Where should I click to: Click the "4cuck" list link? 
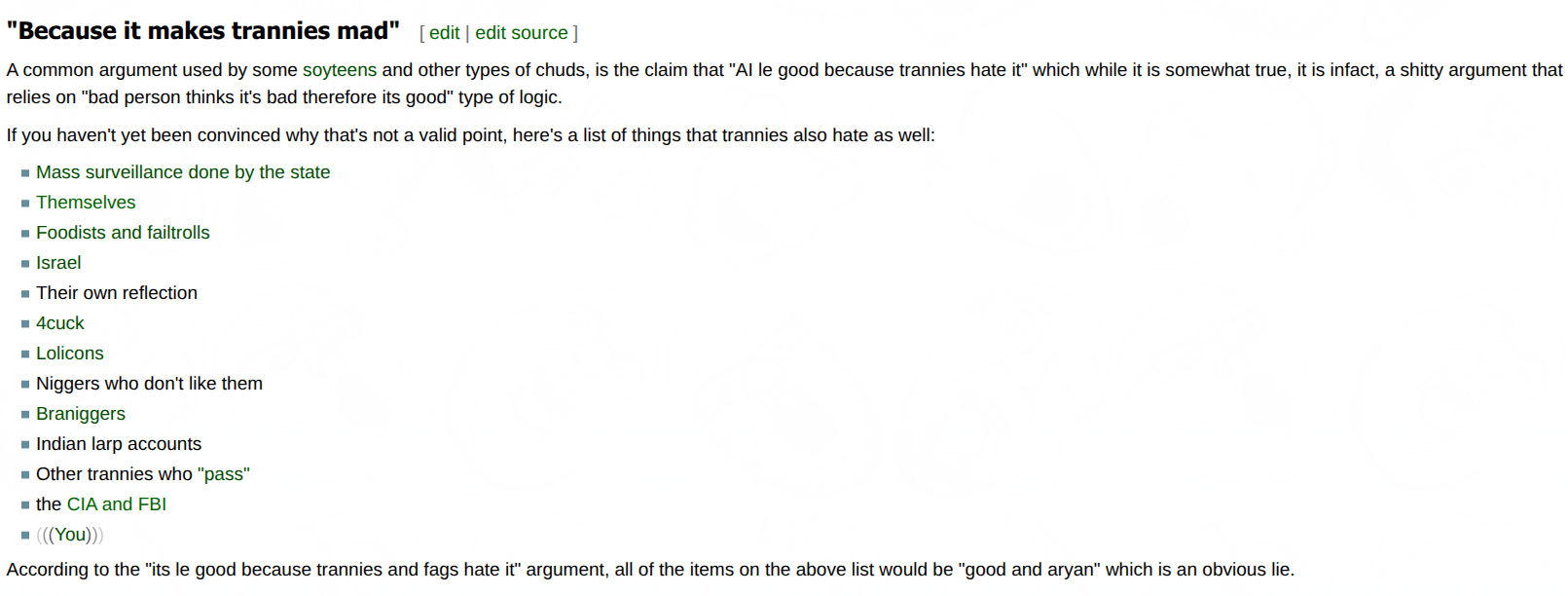click(60, 323)
